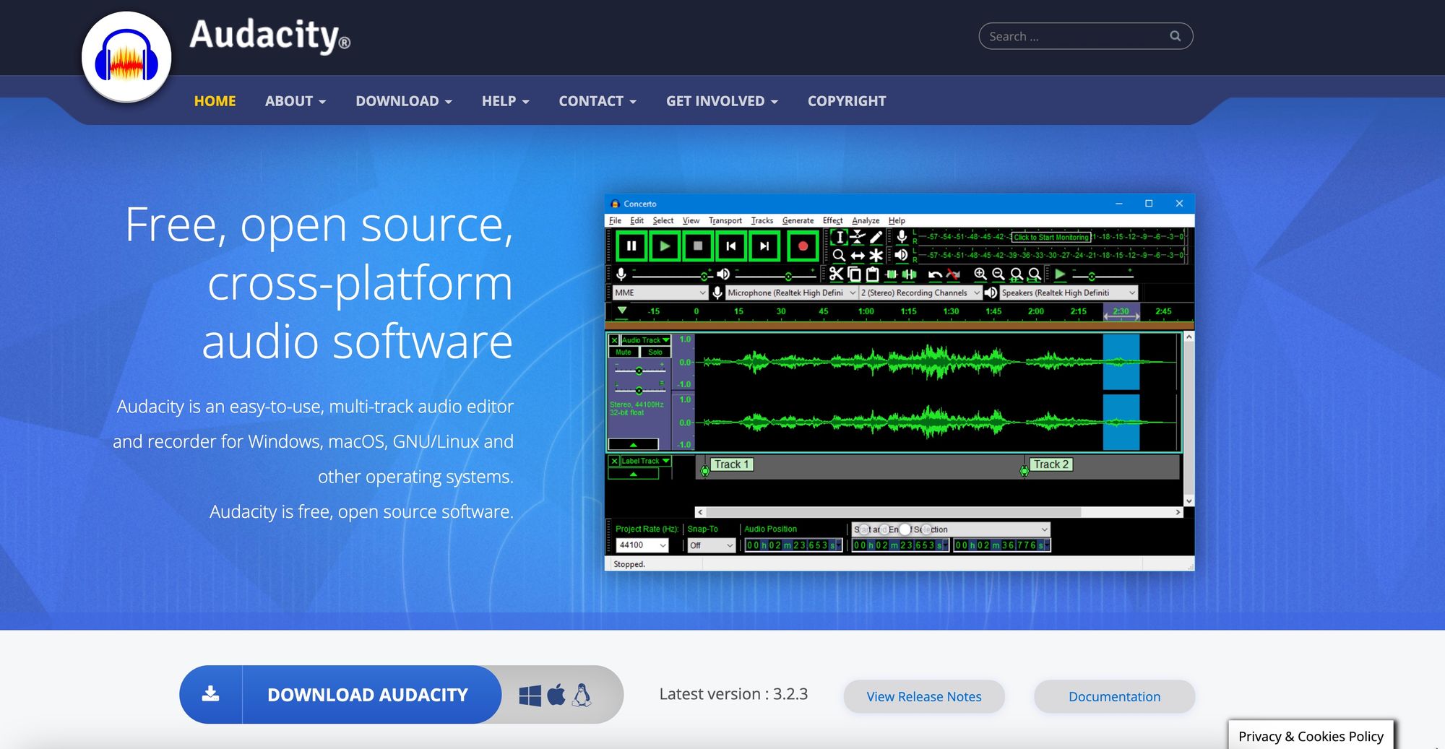
Task: Open the Effect menu in Audacity
Action: pyautogui.click(x=832, y=220)
